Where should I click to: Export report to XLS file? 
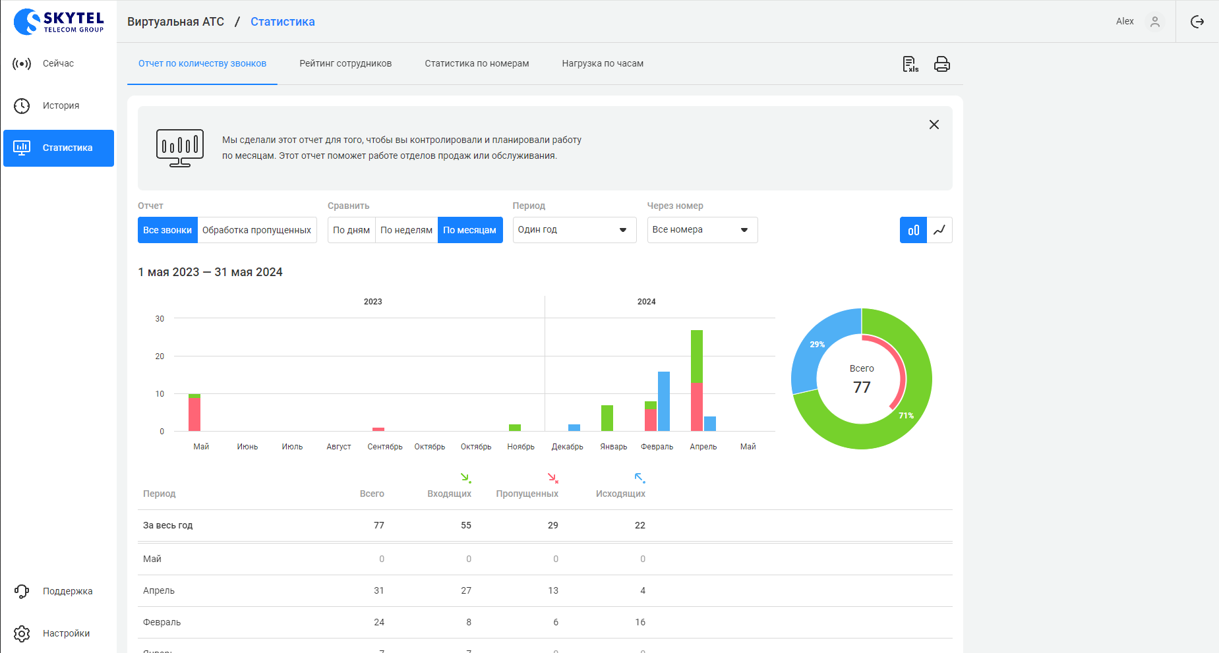910,64
